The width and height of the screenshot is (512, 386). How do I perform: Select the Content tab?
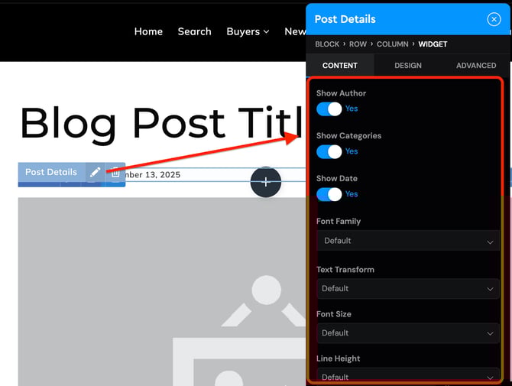[340, 66]
